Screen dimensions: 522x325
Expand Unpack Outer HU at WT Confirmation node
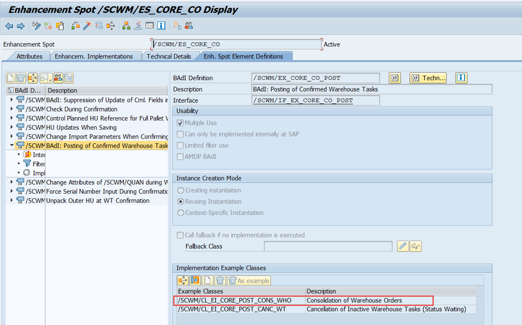point(11,200)
